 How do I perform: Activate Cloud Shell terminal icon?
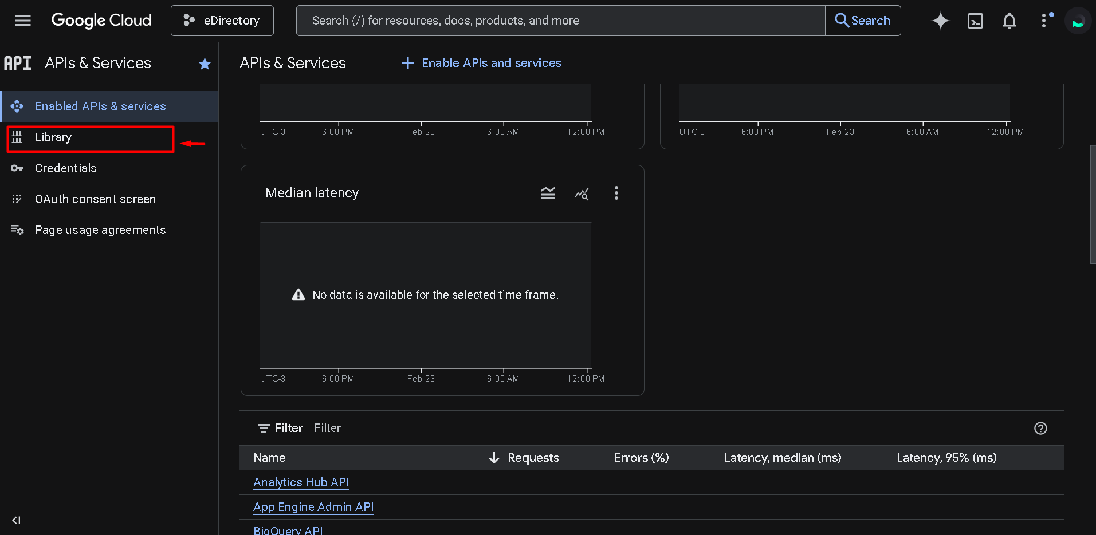(x=975, y=21)
